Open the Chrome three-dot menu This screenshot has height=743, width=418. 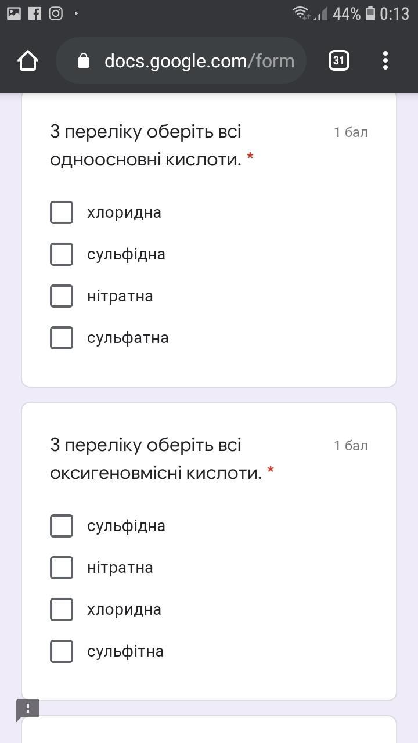point(385,60)
